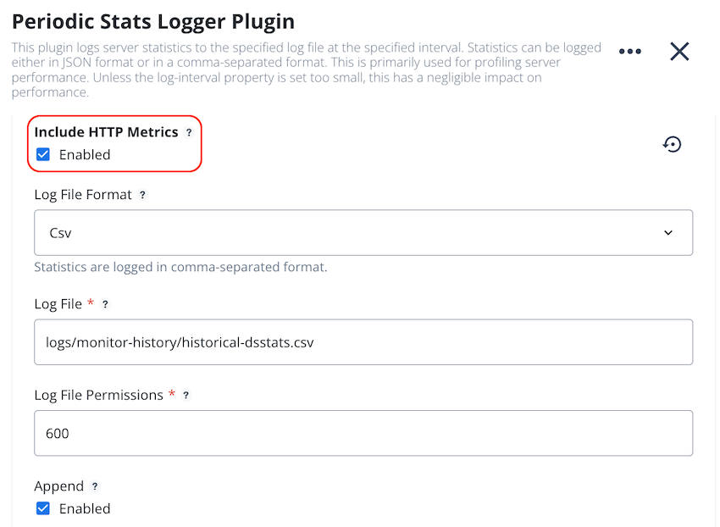Open the Log File Format dropdown

[363, 232]
